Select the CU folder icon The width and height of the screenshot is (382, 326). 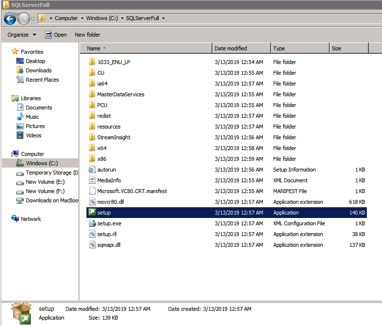point(92,73)
